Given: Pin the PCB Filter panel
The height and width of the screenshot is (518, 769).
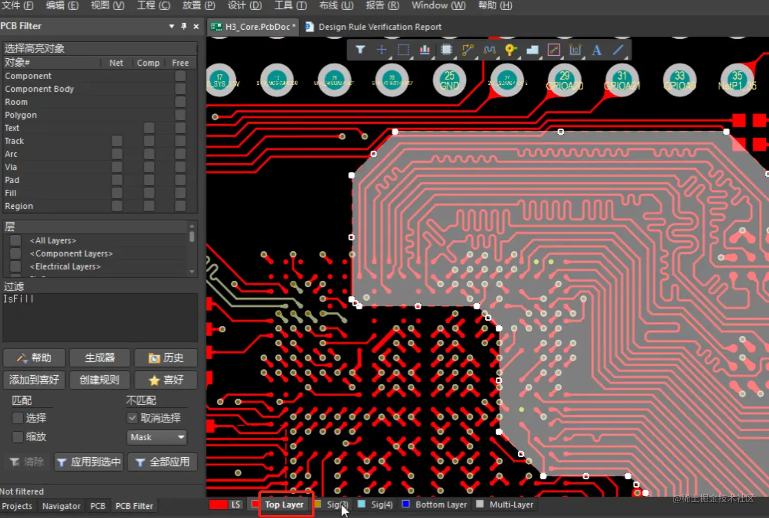Looking at the screenshot, I should [184, 26].
